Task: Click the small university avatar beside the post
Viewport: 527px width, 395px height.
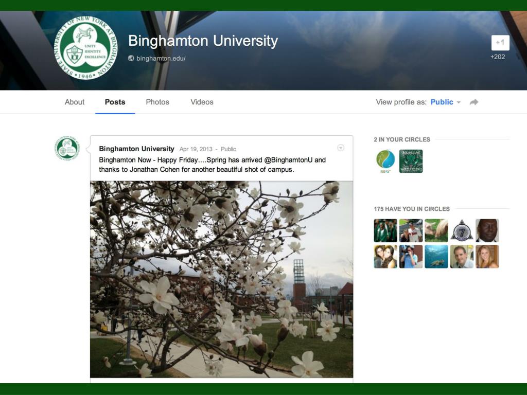Action: pyautogui.click(x=67, y=148)
